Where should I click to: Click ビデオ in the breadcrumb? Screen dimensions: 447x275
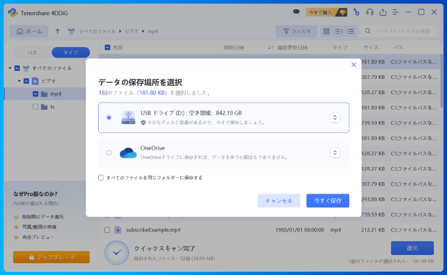point(132,31)
